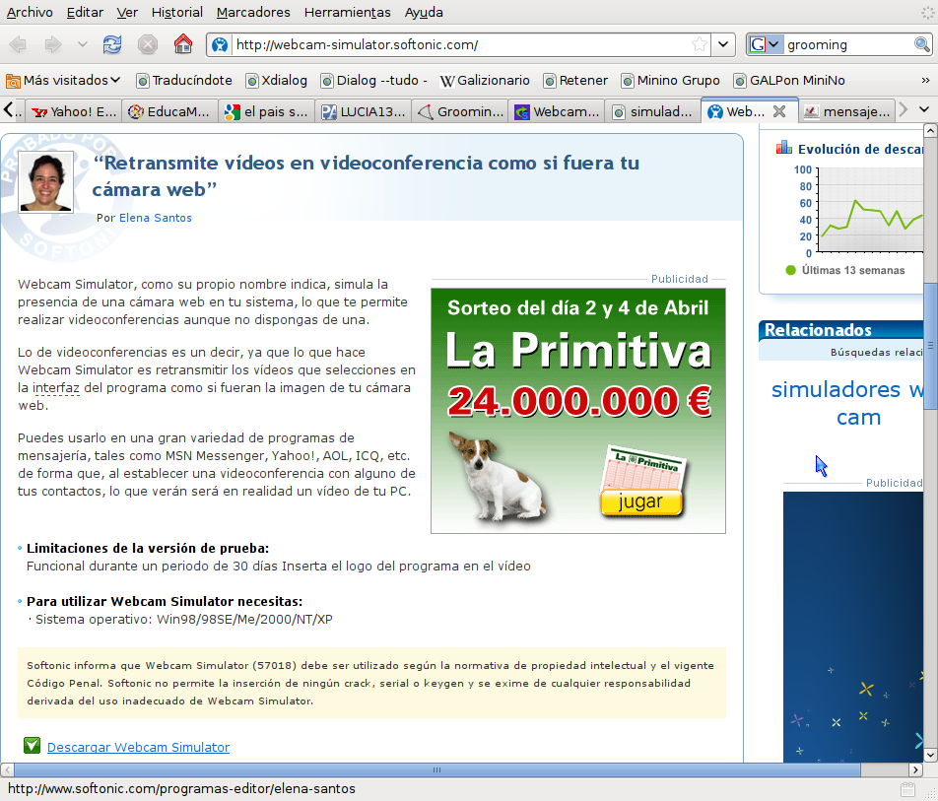Image resolution: width=938 pixels, height=801 pixels.
Task: Click the Stop loading button
Action: pos(147,45)
